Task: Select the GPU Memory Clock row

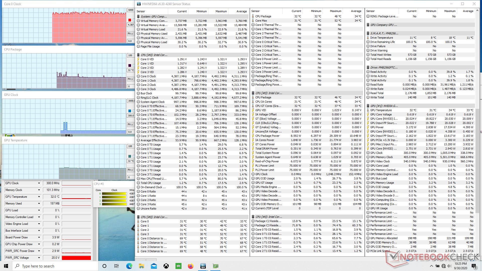Action: click(421, 157)
